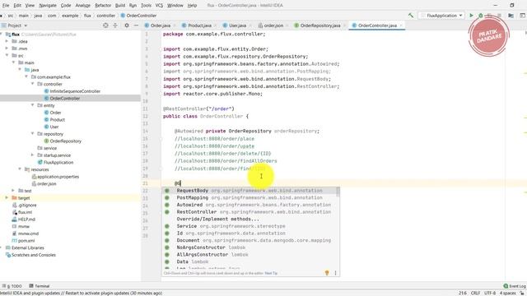Open the File menu
527x296 pixels.
[6, 6]
